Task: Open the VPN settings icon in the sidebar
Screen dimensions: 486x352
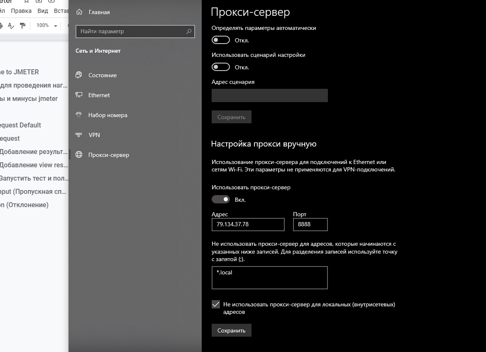Action: click(x=79, y=135)
